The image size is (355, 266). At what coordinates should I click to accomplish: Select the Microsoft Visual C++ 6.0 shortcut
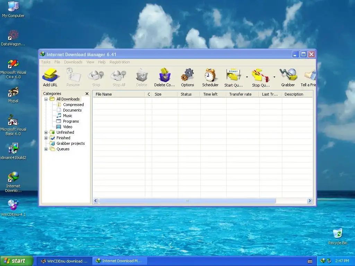[x=13, y=69]
